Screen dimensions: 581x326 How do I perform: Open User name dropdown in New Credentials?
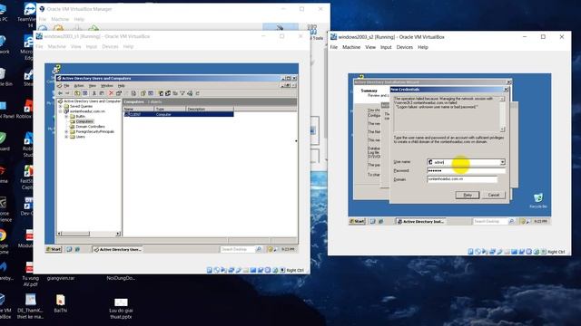pos(502,162)
